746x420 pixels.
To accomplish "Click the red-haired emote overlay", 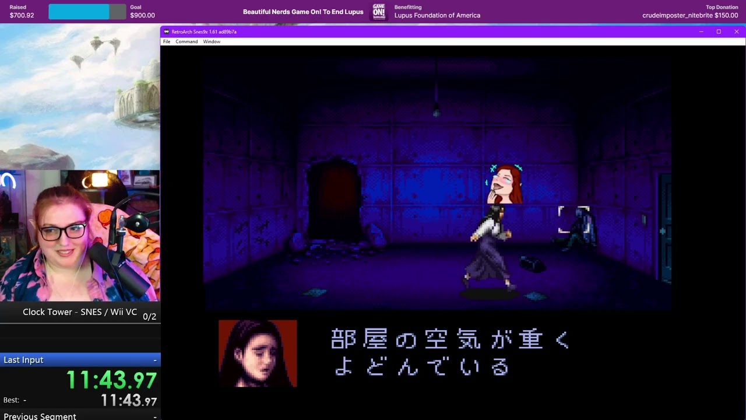I will (x=505, y=184).
